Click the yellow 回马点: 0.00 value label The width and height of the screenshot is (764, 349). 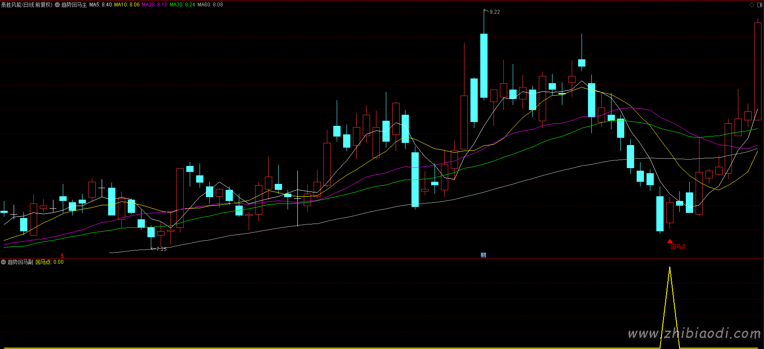click(x=49, y=262)
